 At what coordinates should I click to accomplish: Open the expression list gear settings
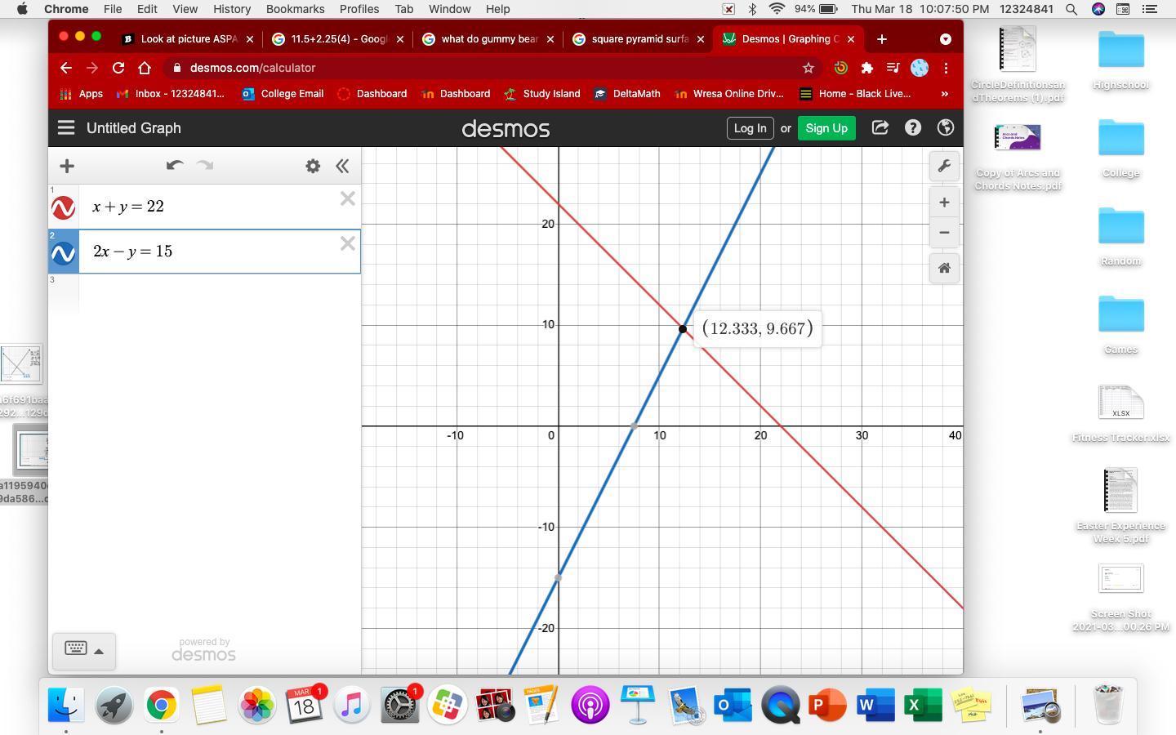313,166
